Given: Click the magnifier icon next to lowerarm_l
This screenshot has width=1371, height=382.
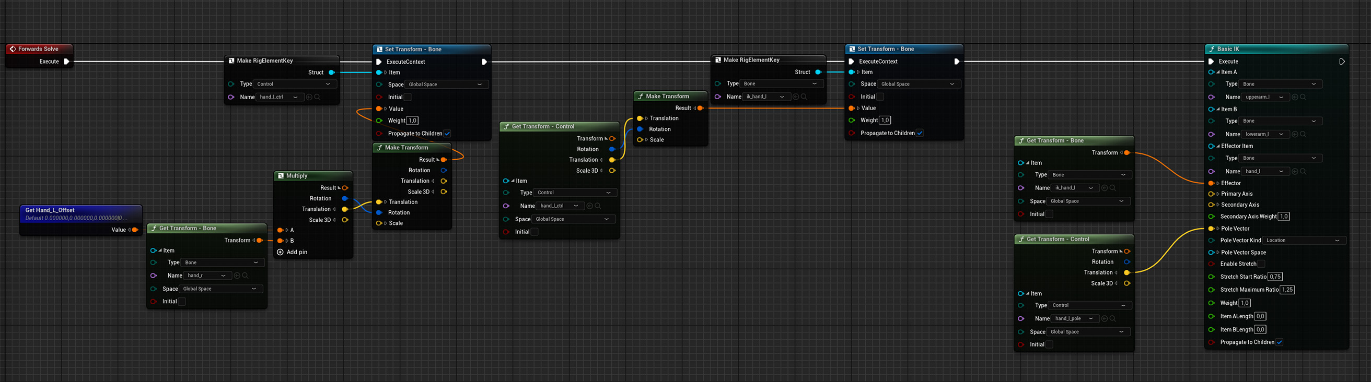Looking at the screenshot, I should click(x=1304, y=135).
